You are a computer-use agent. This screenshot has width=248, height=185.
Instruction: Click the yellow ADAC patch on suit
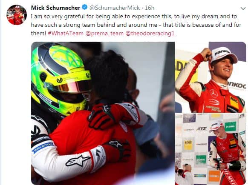[x=234, y=102]
